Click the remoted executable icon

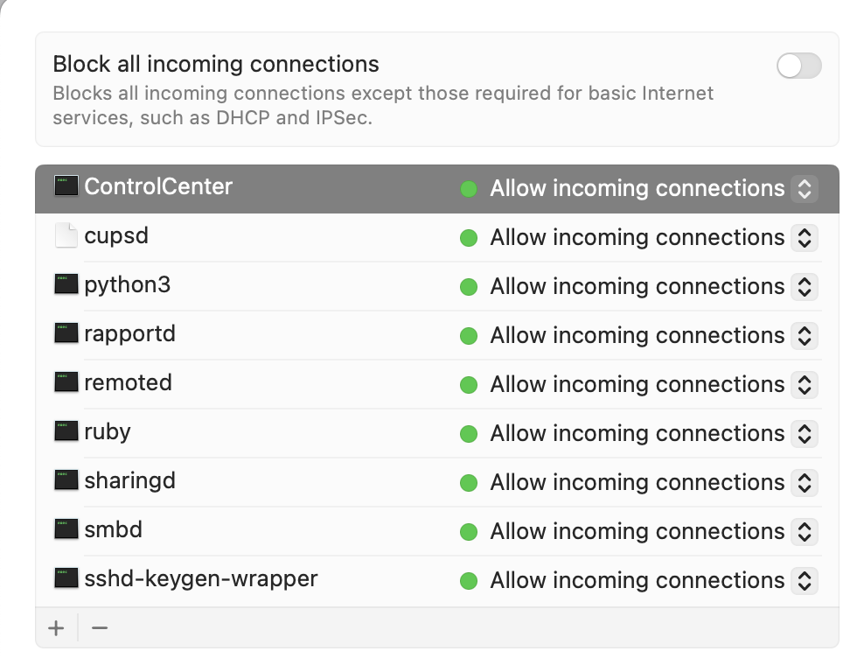66,383
